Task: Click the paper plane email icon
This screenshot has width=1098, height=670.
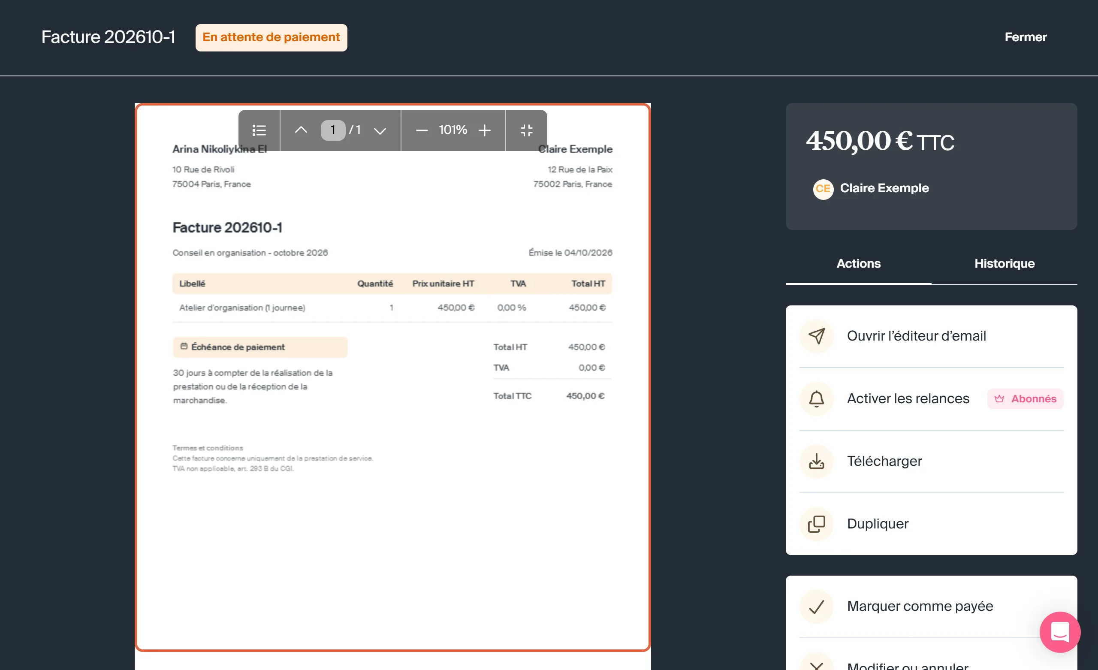Action: point(816,336)
